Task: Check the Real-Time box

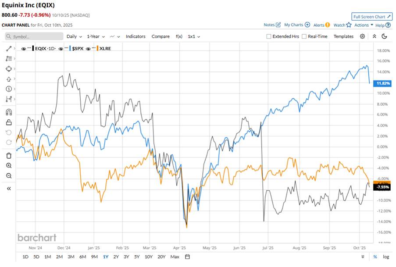Action: pos(304,36)
